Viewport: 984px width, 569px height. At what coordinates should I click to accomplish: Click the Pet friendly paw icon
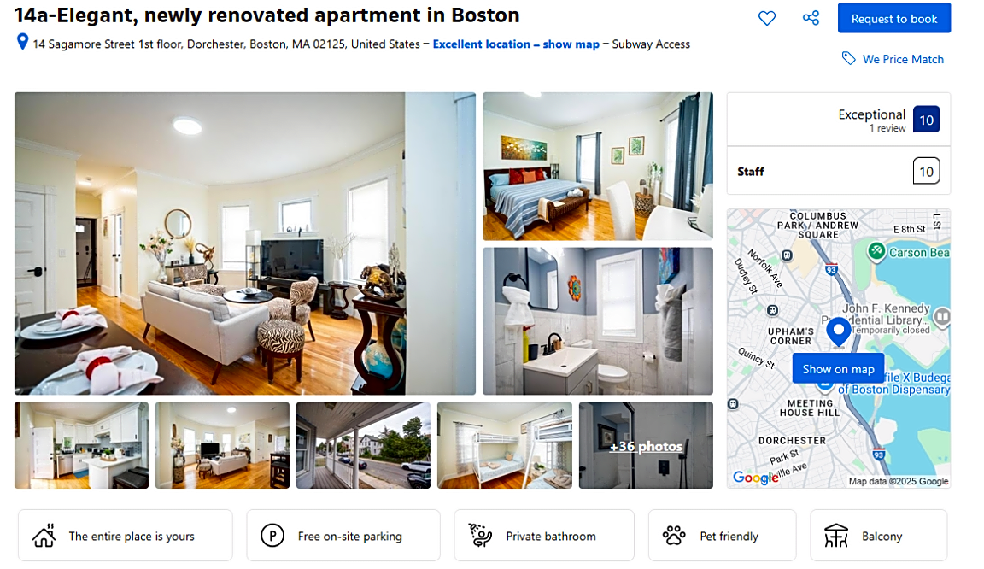coord(674,536)
